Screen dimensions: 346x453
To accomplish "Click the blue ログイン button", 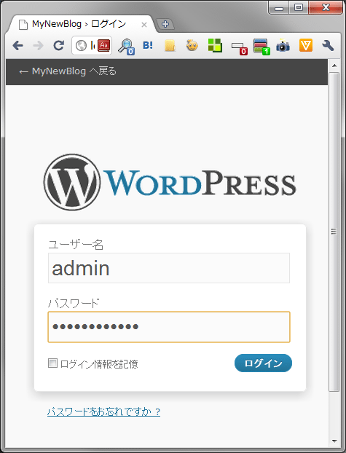I will point(263,363).
